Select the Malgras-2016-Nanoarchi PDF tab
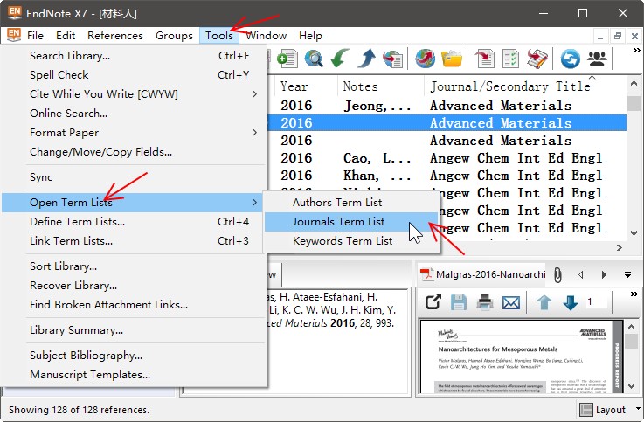The width and height of the screenshot is (644, 422). (483, 274)
